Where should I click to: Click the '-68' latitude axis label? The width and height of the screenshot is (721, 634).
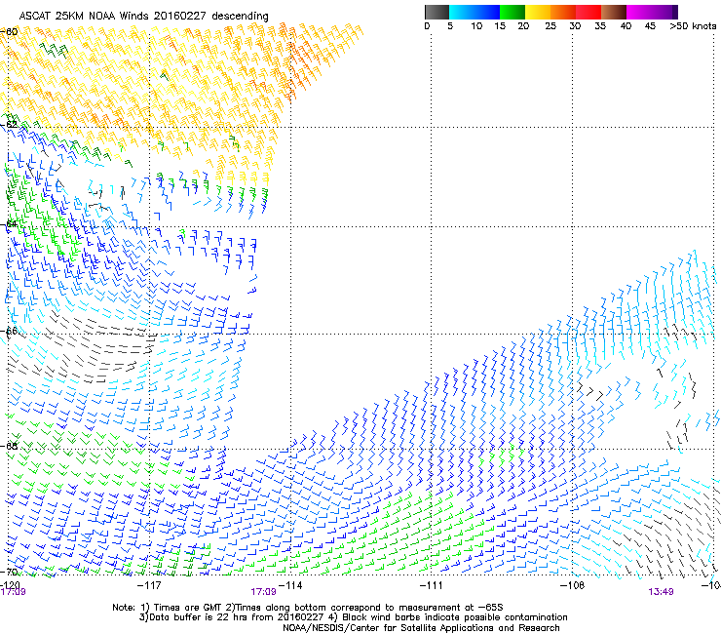tap(9, 447)
